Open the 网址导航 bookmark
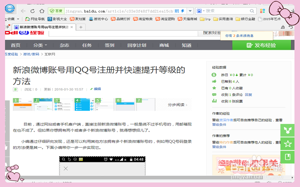The height and width of the screenshot is (187, 300). (x=35, y=19)
